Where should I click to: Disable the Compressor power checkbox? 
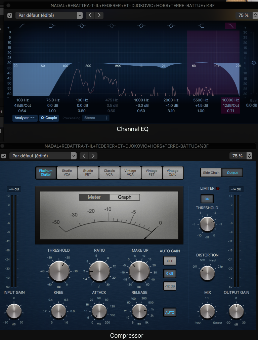[x=3, y=156]
